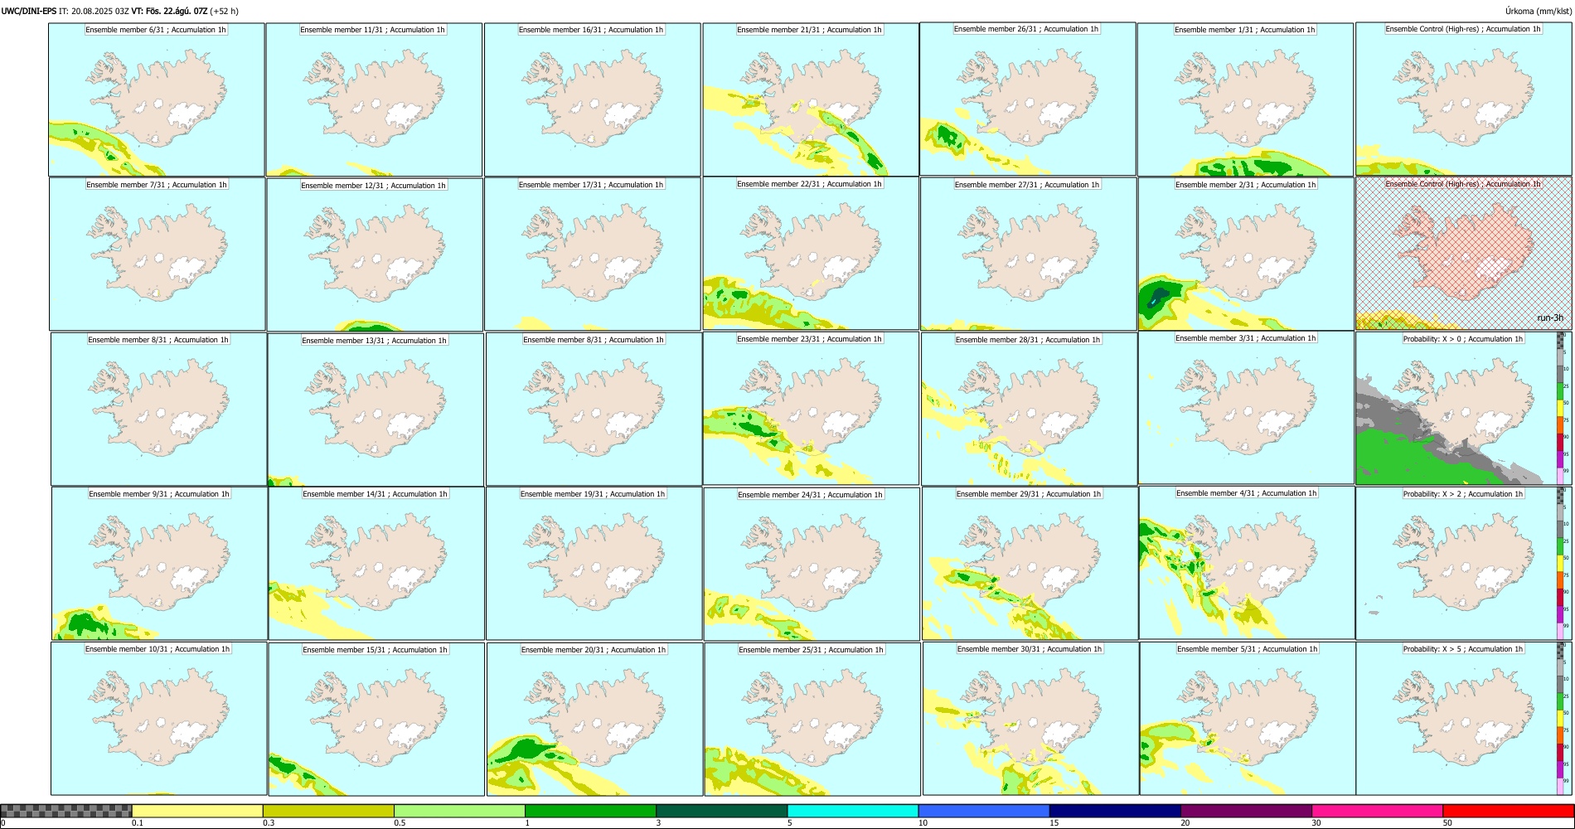The image size is (1575, 829).
Task: Select the light green 0.5–1 mm legend swatch
Action: 459,811
